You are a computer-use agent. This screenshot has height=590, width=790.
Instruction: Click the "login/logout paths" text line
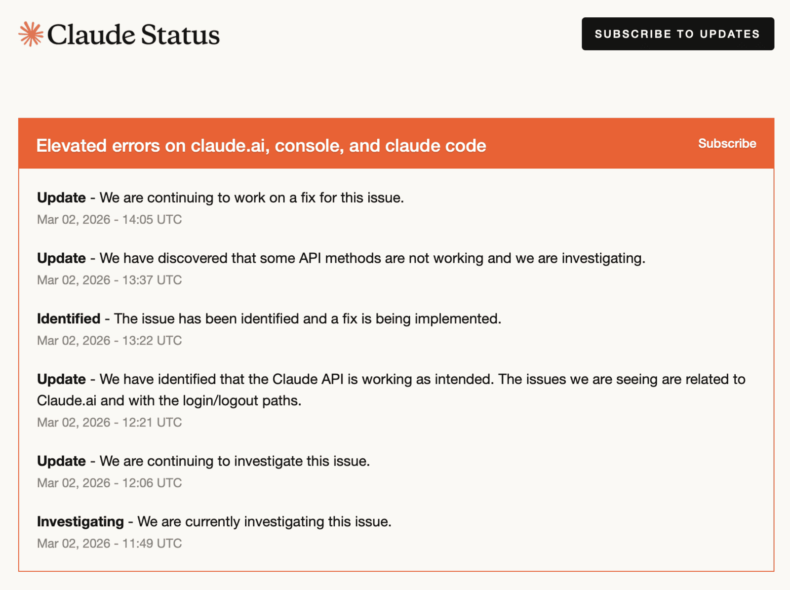[169, 400]
